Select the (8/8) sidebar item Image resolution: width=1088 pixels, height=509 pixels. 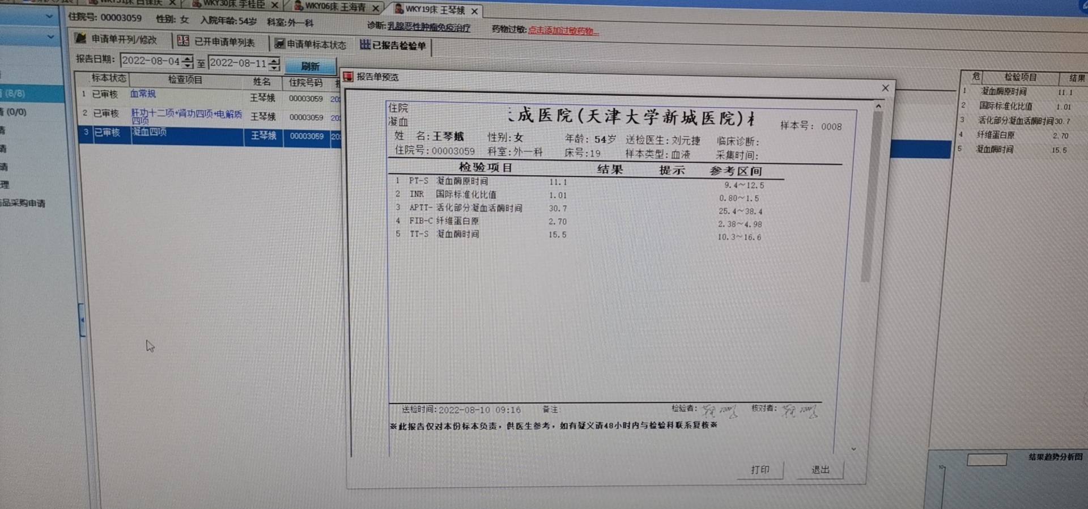(31, 94)
